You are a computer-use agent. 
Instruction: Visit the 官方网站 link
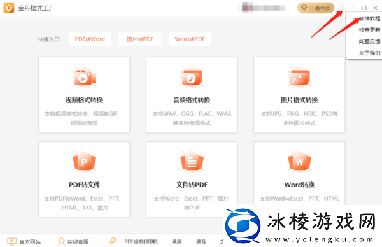pos(30,242)
